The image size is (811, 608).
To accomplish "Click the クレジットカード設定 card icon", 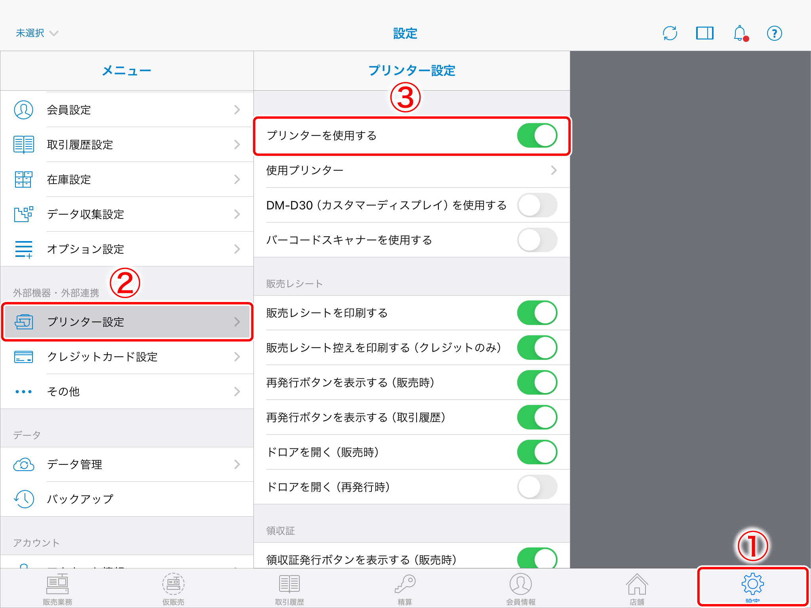I will click(24, 357).
